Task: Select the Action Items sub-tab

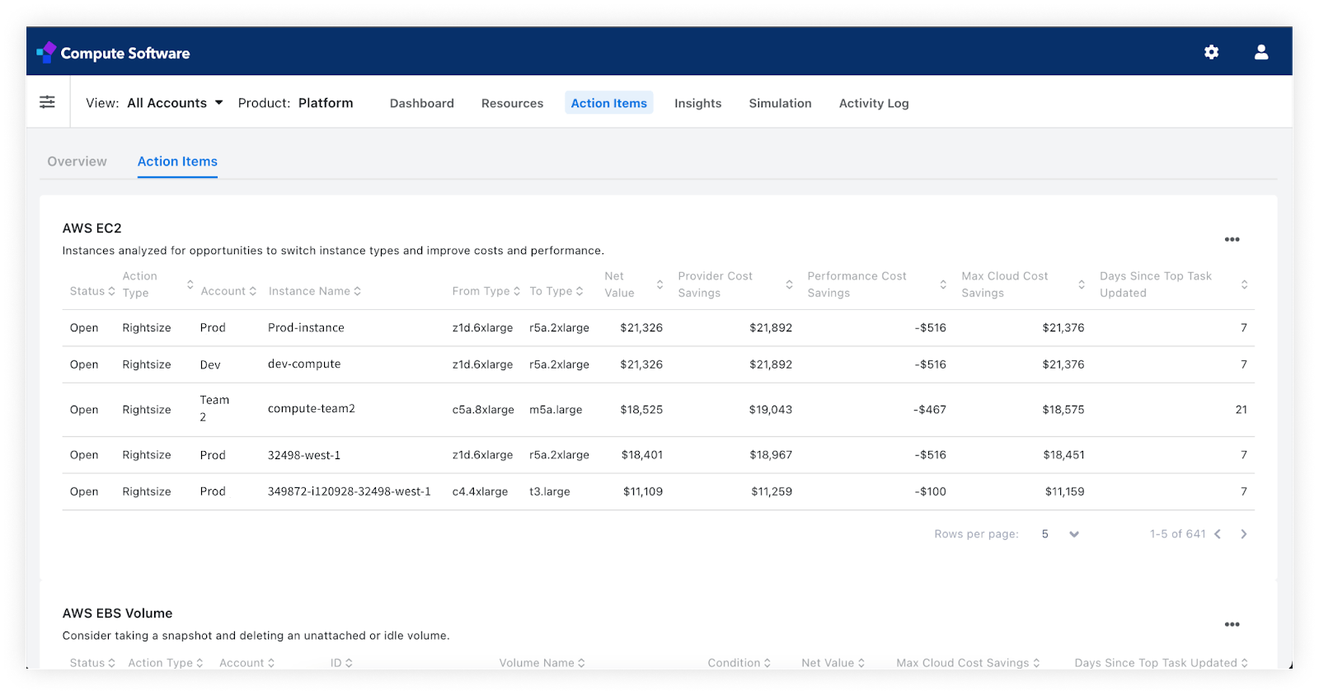Action: [x=177, y=162]
